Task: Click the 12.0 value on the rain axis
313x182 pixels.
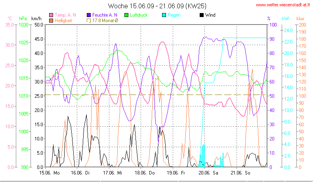Action: (x=288, y=99)
